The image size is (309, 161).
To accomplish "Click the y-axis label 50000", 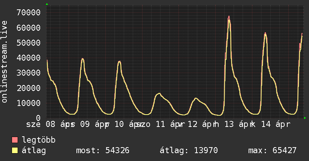I will pos(28,43).
